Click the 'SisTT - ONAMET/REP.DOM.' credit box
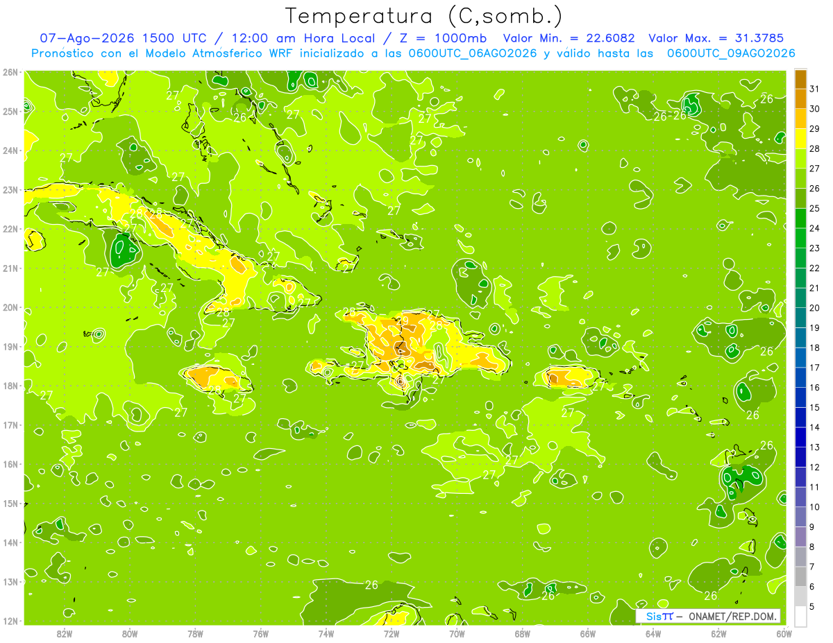 coord(708,616)
